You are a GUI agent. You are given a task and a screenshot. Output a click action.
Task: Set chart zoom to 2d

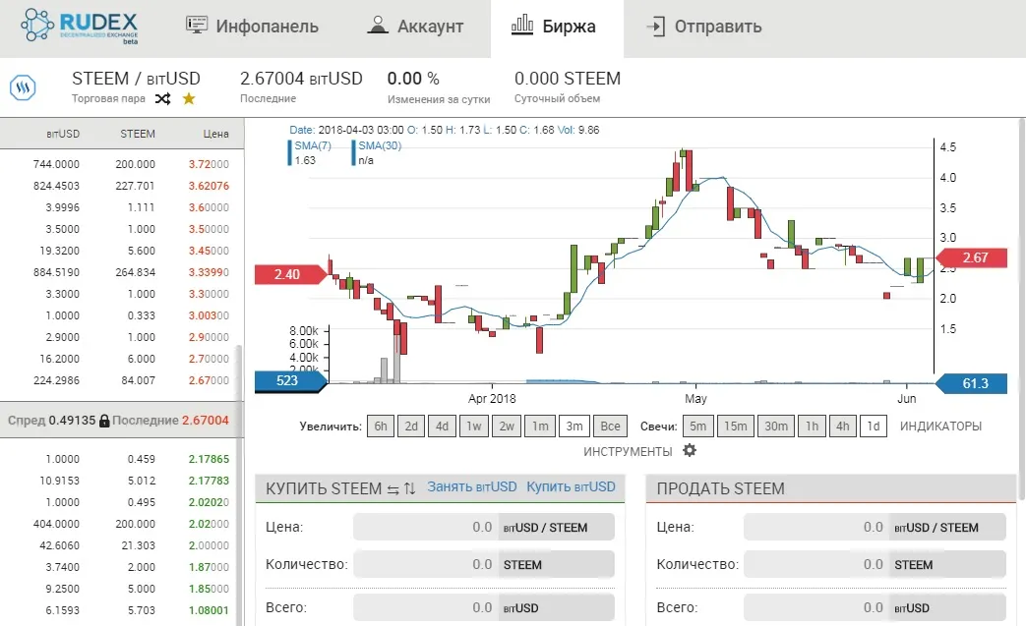pos(411,427)
